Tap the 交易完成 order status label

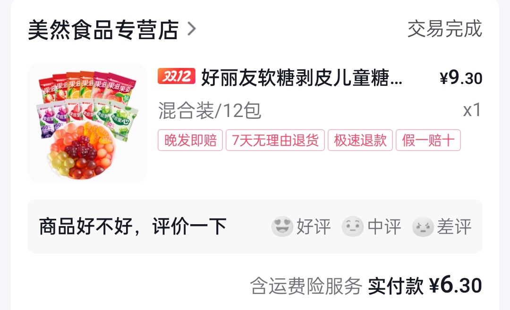[x=445, y=29]
